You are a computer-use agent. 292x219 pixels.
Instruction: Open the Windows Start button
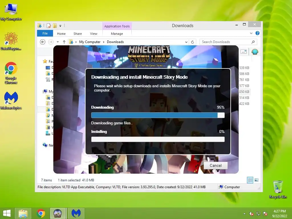point(7,213)
